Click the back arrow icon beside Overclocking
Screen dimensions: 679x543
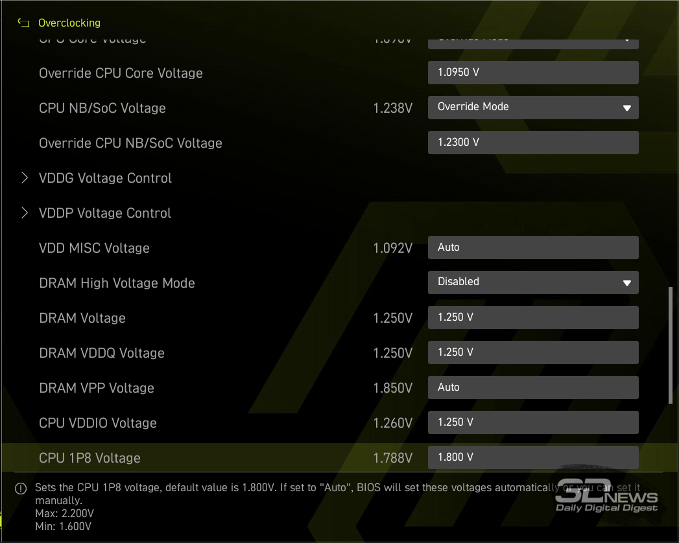tap(23, 23)
